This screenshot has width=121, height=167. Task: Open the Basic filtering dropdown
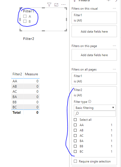(95, 108)
